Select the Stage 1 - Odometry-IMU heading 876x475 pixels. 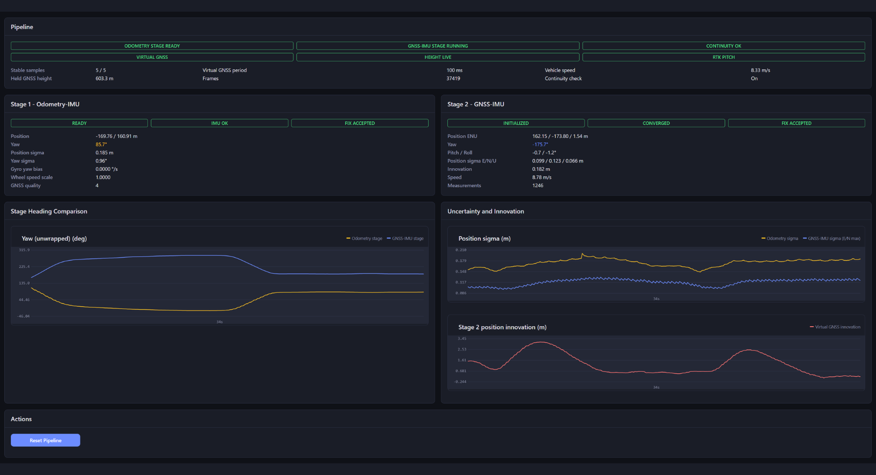(x=45, y=104)
